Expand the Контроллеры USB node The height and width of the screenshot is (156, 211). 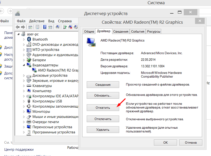(x=24, y=101)
